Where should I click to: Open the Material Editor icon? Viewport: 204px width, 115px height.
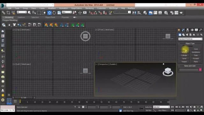(166, 13)
